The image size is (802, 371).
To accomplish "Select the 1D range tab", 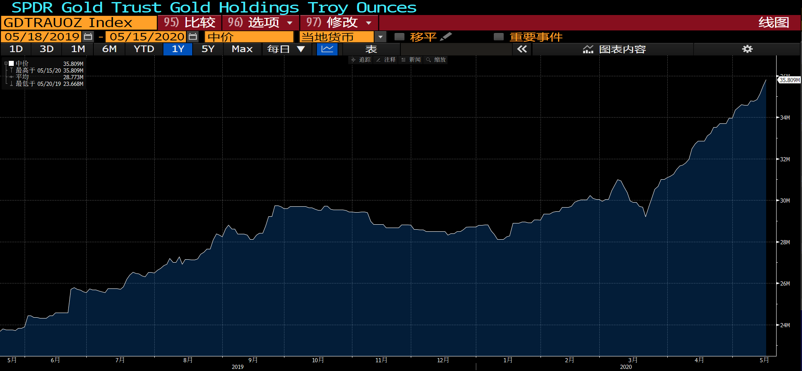I will [x=16, y=49].
